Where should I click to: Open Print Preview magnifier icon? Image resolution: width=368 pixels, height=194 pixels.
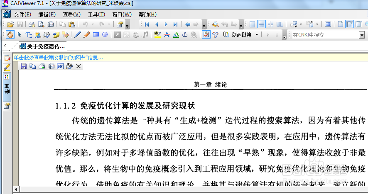tap(41, 24)
